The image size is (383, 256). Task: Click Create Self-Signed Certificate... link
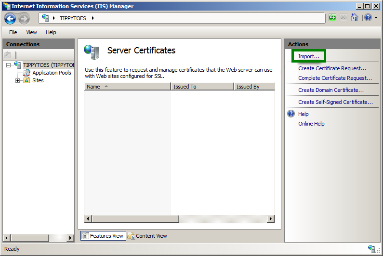336,102
